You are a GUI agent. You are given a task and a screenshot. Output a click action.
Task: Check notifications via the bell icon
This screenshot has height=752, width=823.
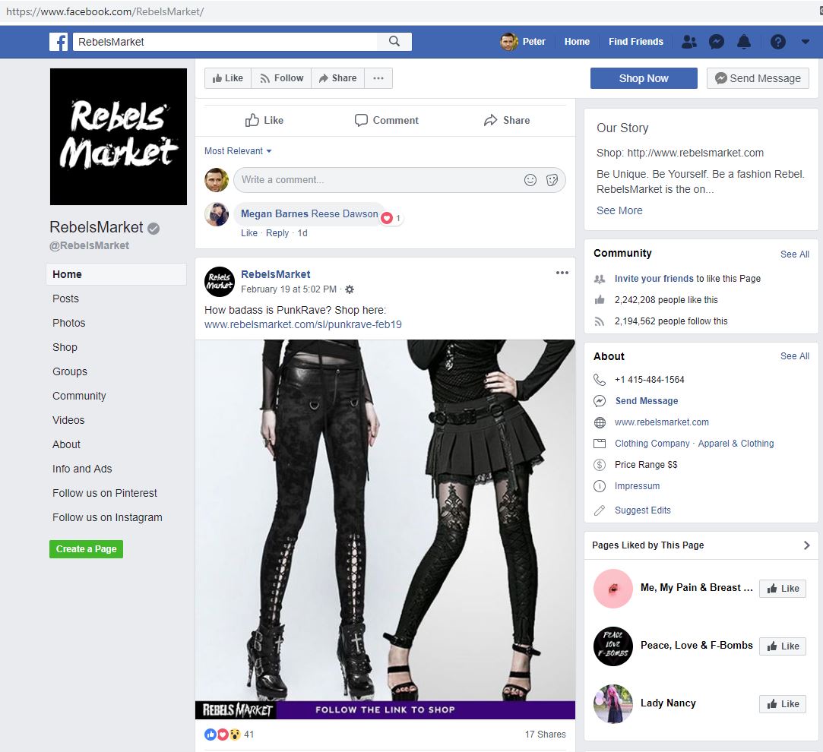744,42
